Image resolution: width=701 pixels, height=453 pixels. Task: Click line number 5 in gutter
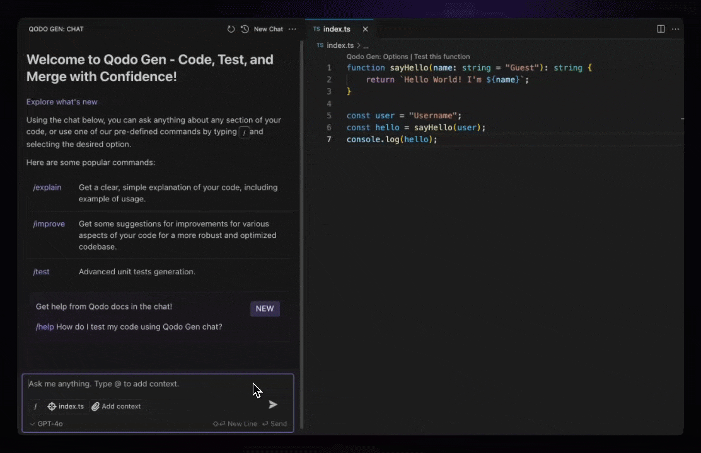pyautogui.click(x=329, y=116)
